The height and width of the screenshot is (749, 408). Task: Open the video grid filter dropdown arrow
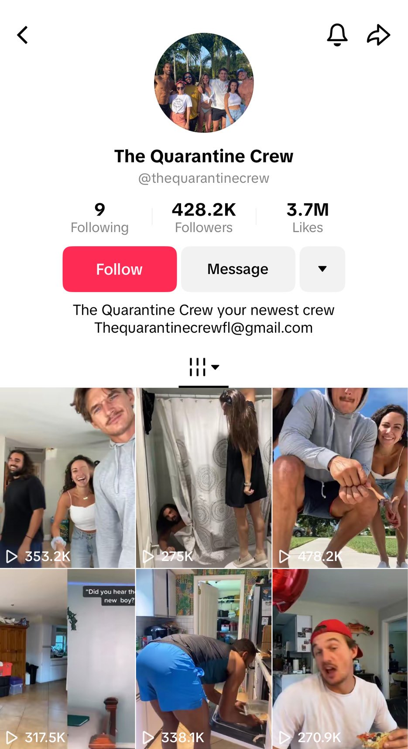click(215, 367)
